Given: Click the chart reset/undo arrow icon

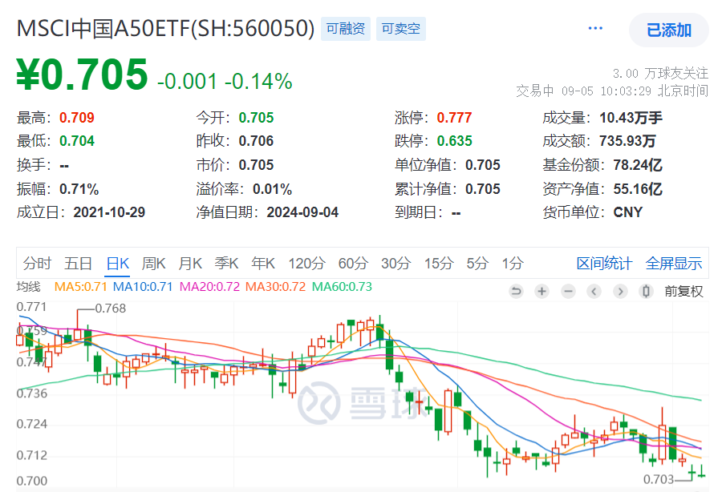Looking at the screenshot, I should pyautogui.click(x=516, y=291).
